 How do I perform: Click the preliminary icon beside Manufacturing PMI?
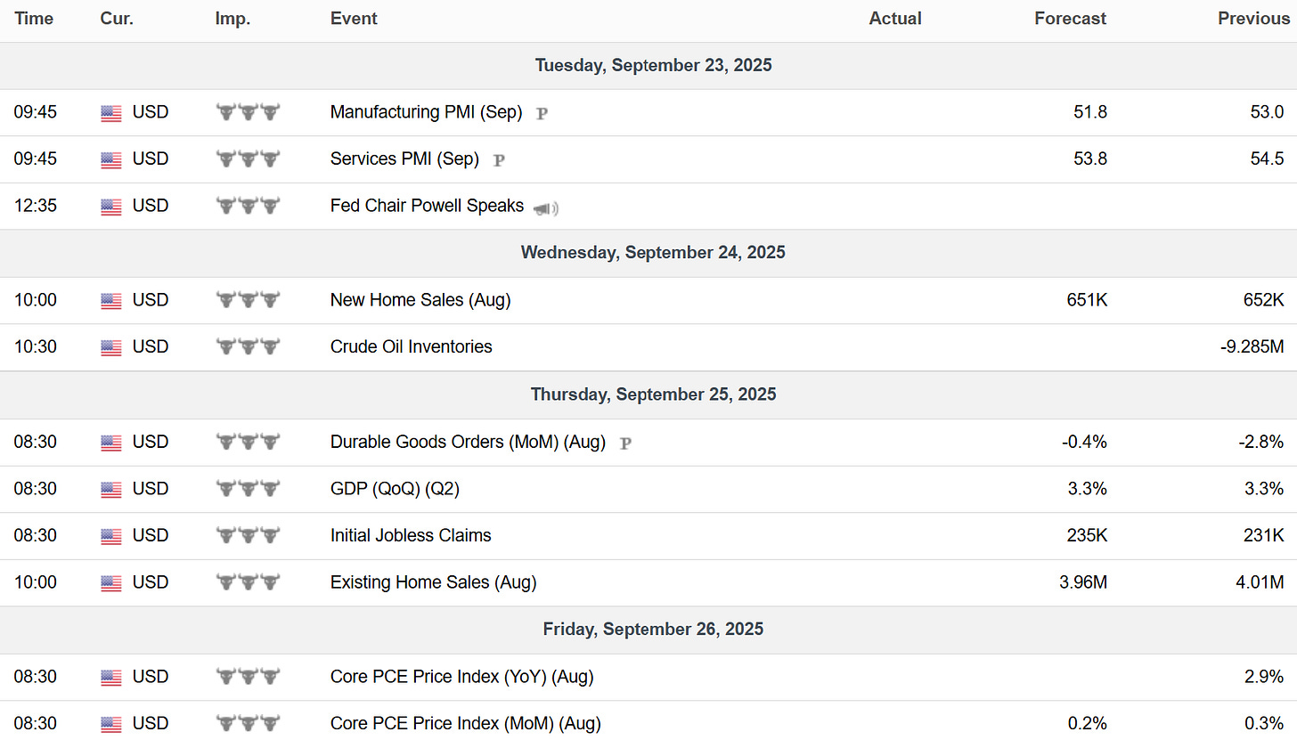point(541,113)
